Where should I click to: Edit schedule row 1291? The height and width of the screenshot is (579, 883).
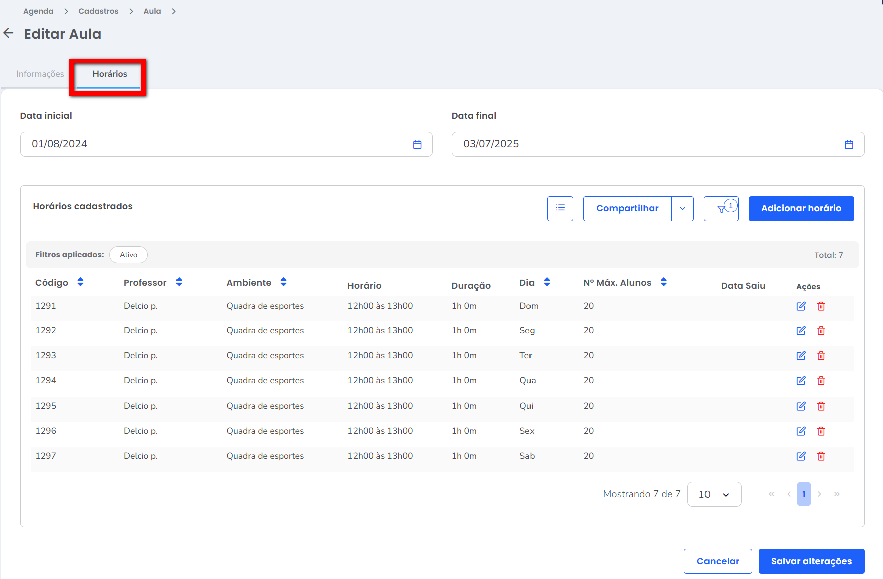(801, 306)
